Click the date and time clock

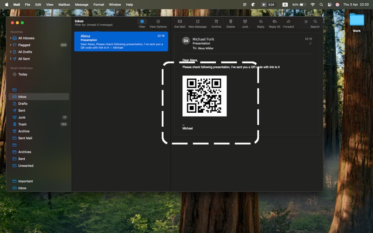tap(356, 5)
